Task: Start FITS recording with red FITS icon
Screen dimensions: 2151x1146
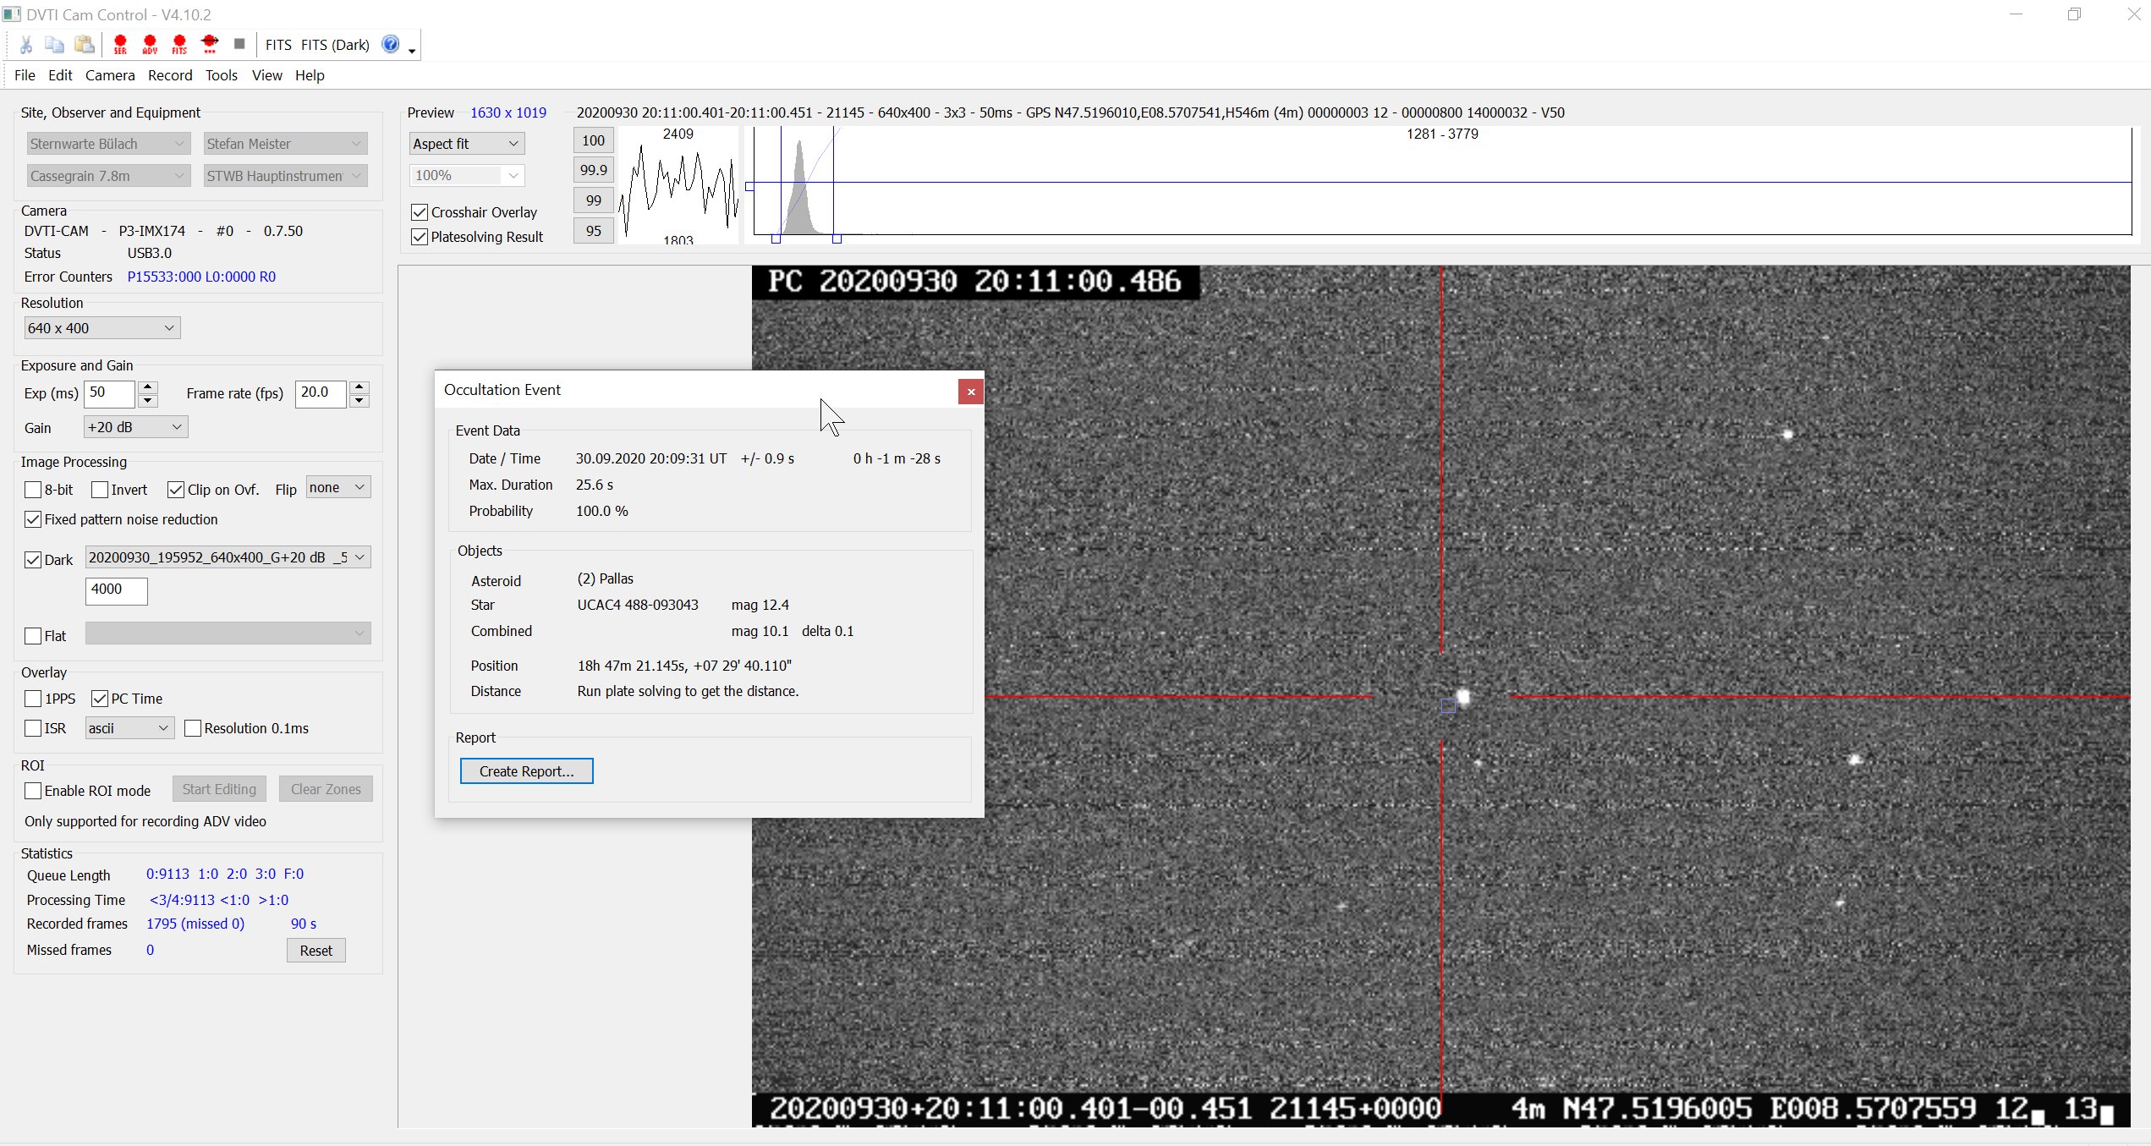Action: click(179, 45)
